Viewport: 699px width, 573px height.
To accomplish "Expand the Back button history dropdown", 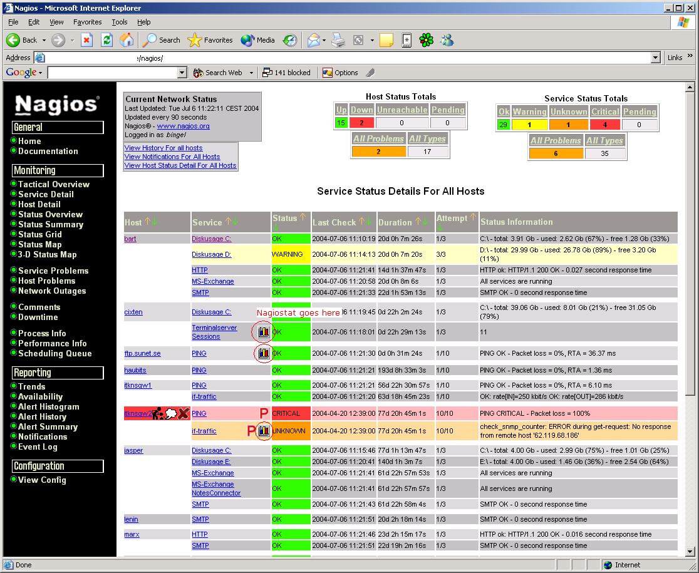I will click(44, 40).
